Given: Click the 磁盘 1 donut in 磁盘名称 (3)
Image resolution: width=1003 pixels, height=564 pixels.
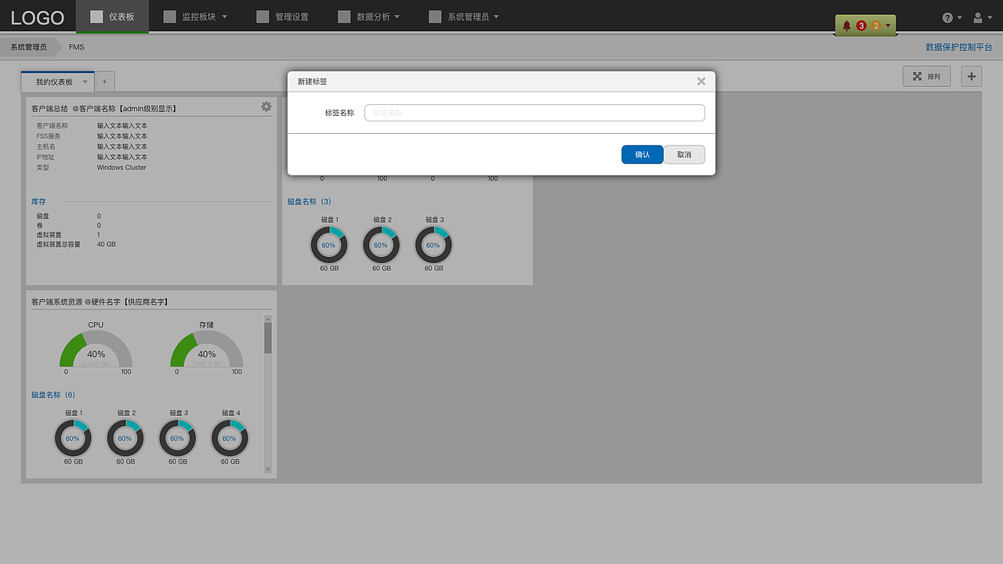Looking at the screenshot, I should click(x=329, y=245).
